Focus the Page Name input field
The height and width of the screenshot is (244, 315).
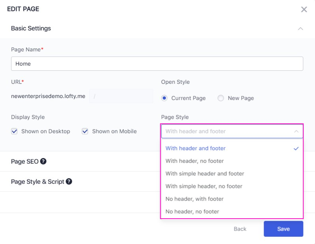coord(157,64)
